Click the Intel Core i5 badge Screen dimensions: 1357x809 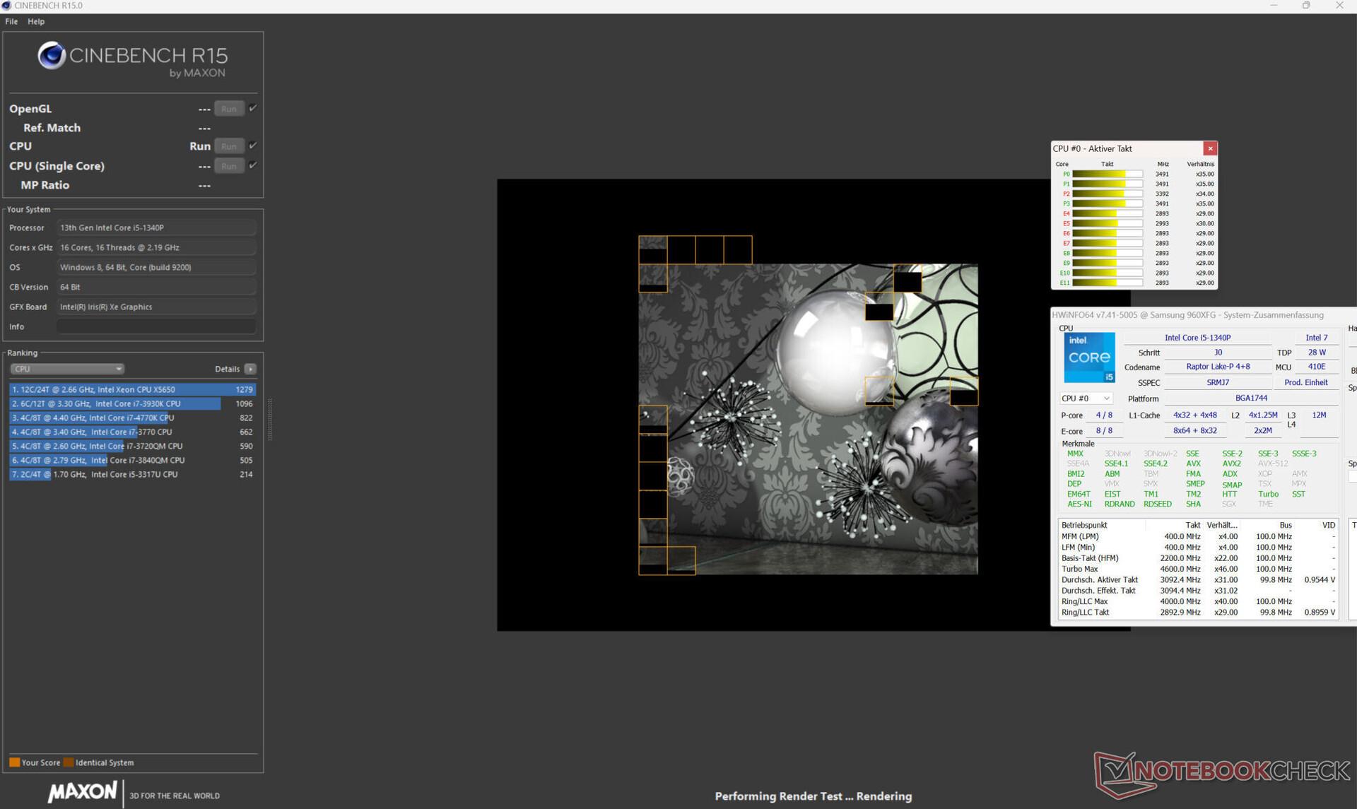tap(1089, 358)
